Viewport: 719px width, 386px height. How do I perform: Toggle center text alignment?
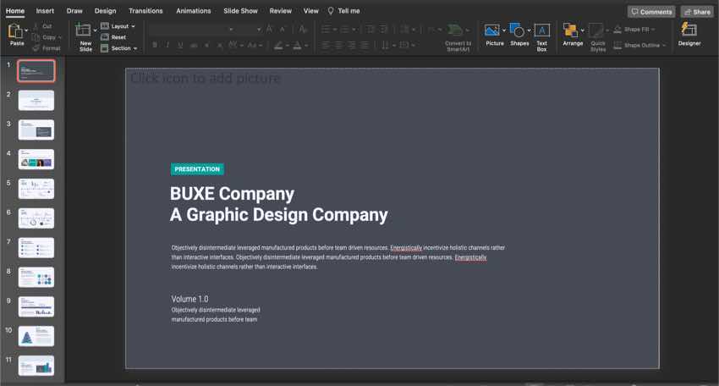tap(338, 46)
